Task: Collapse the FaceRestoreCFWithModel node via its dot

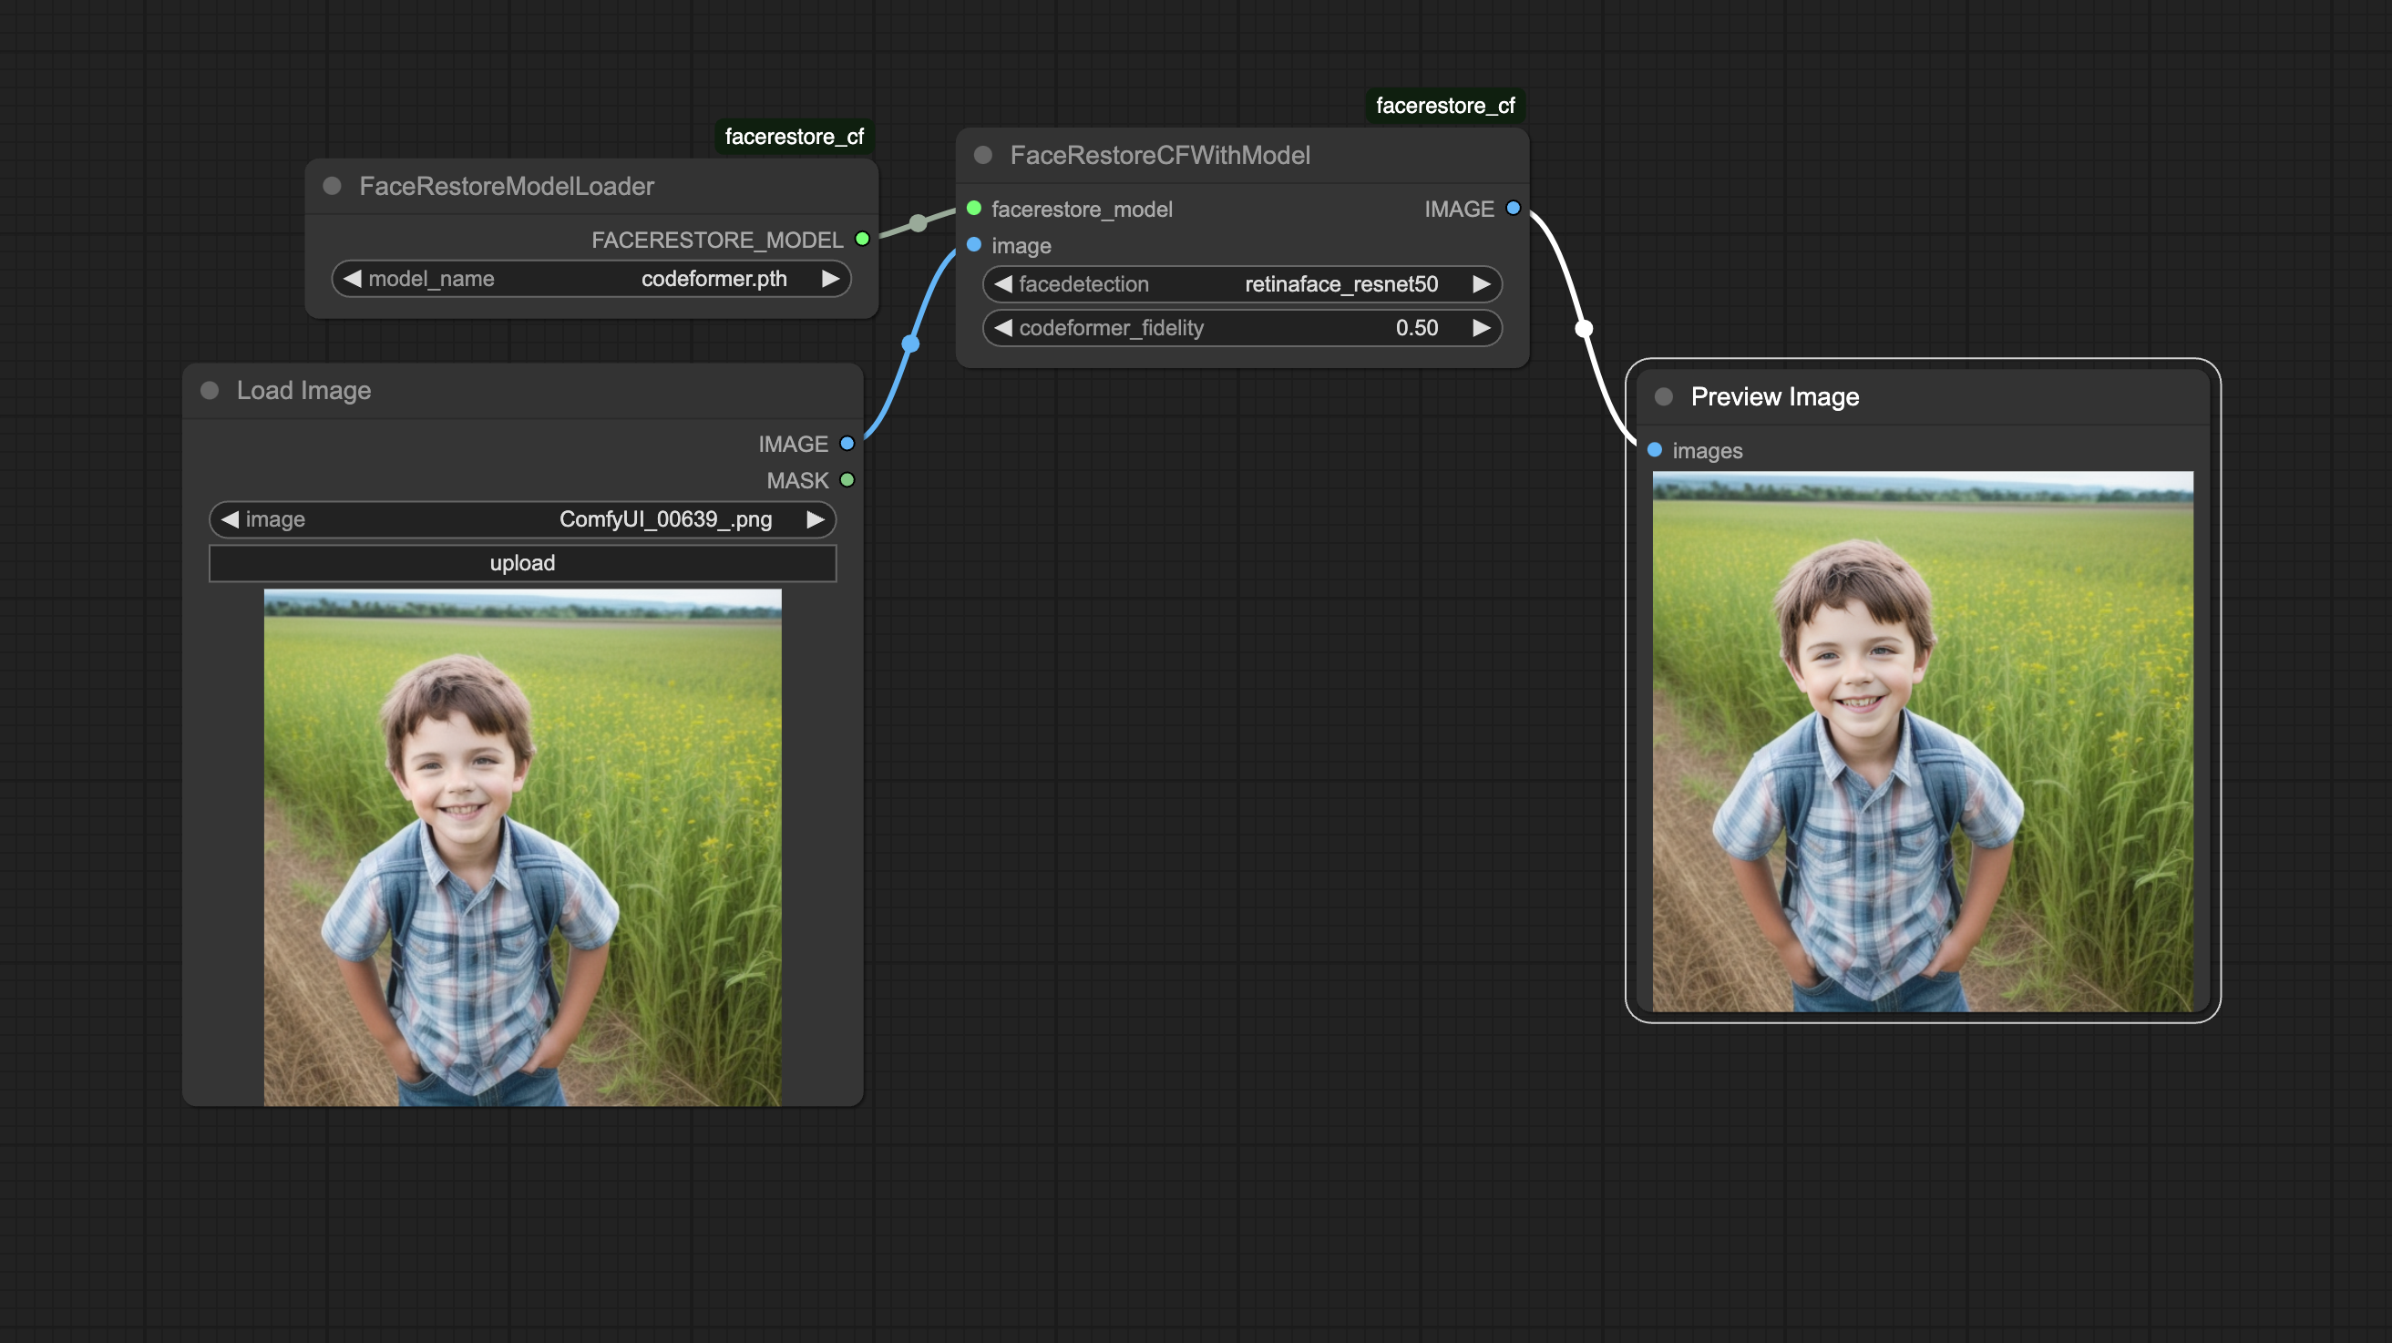Action: pyautogui.click(x=983, y=155)
